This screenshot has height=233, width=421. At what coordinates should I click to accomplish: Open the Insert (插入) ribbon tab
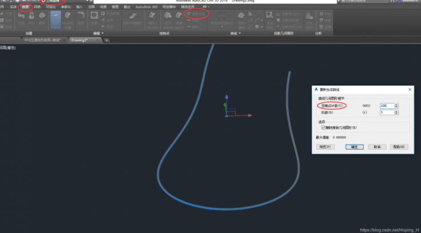[x=79, y=7]
